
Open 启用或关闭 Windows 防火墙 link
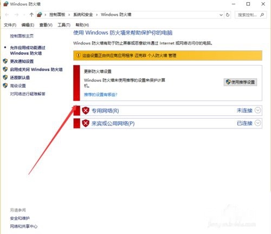point(36,69)
